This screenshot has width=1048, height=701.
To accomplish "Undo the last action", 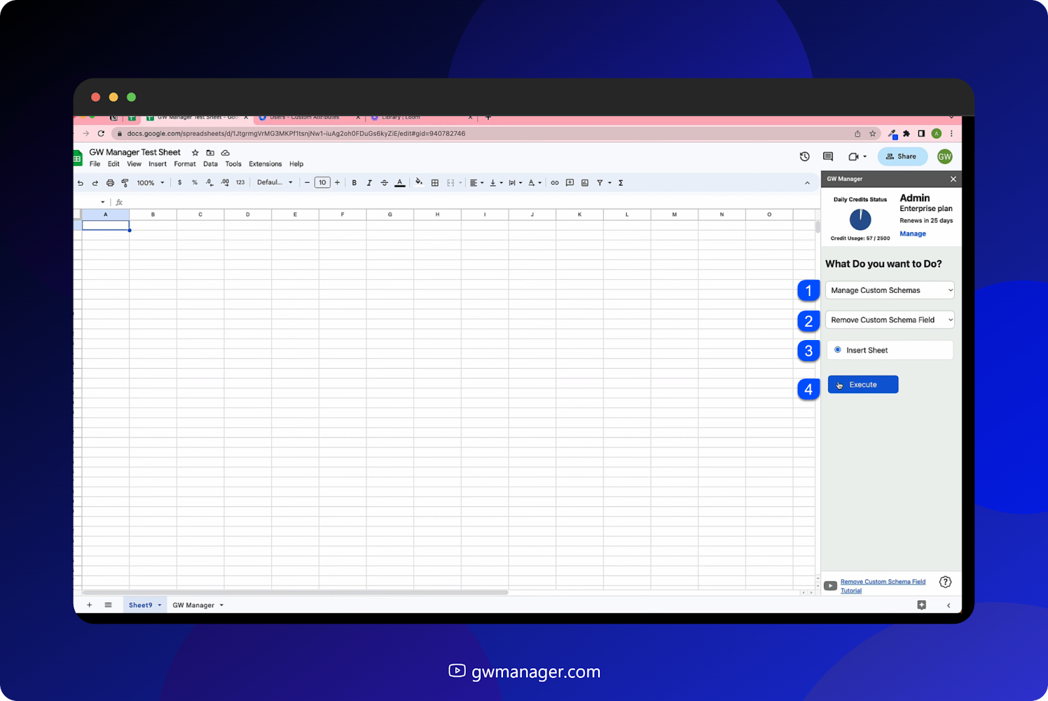I will tap(81, 183).
